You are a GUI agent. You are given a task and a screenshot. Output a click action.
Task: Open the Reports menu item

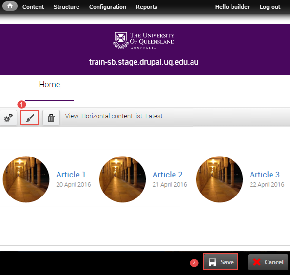(x=147, y=7)
